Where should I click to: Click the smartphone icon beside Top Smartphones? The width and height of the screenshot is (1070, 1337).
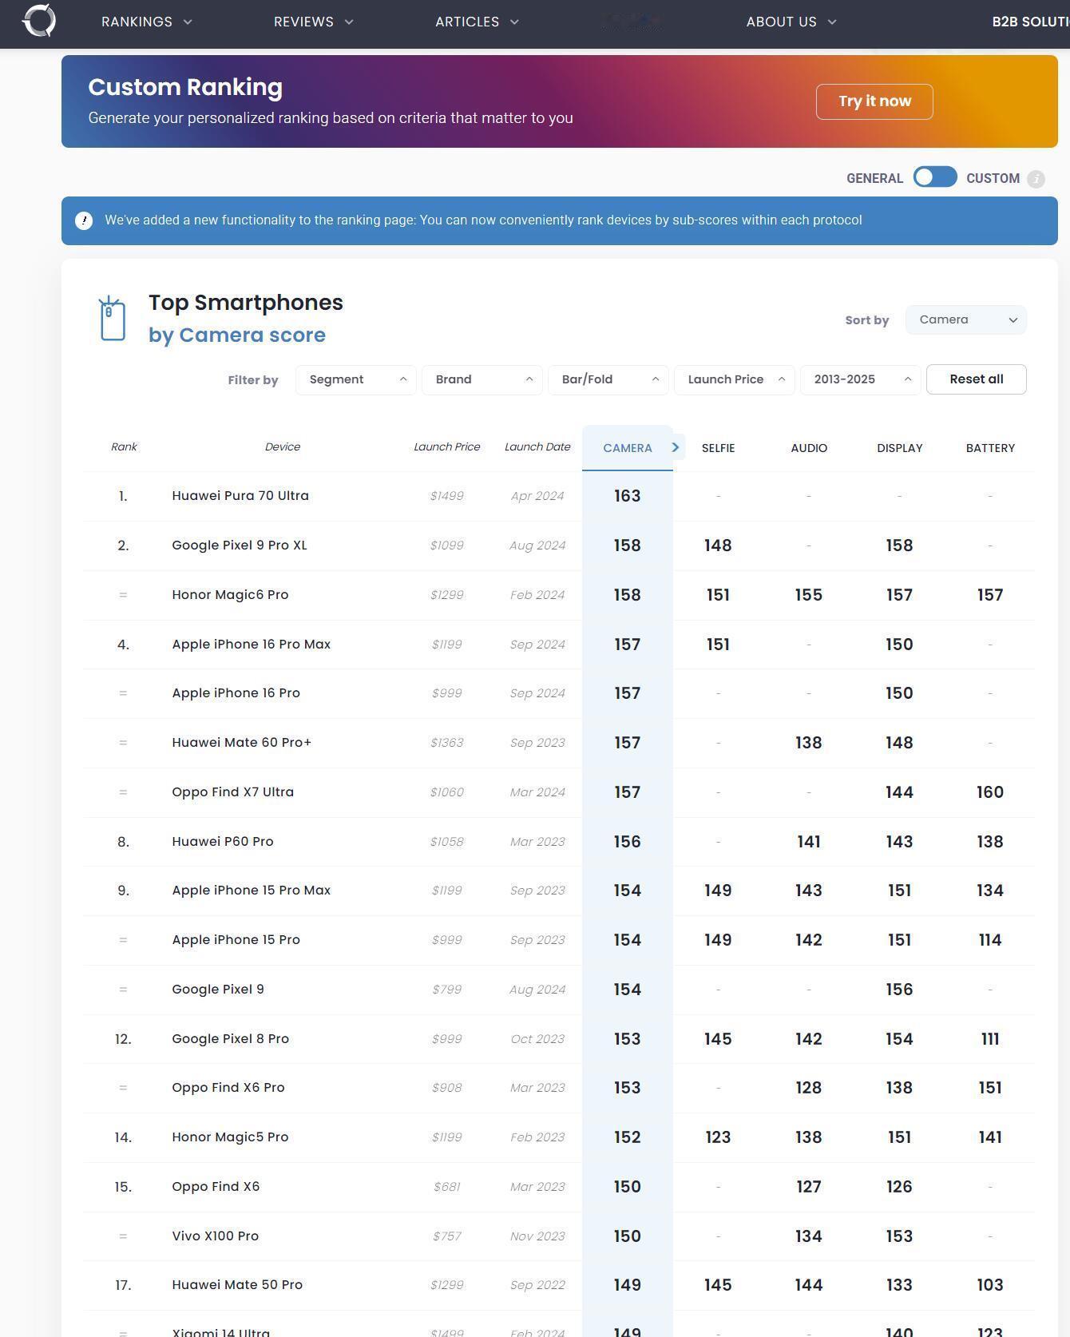point(113,318)
